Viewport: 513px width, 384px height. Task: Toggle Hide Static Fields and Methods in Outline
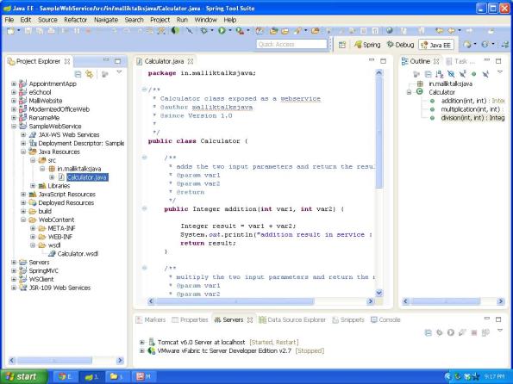462,74
